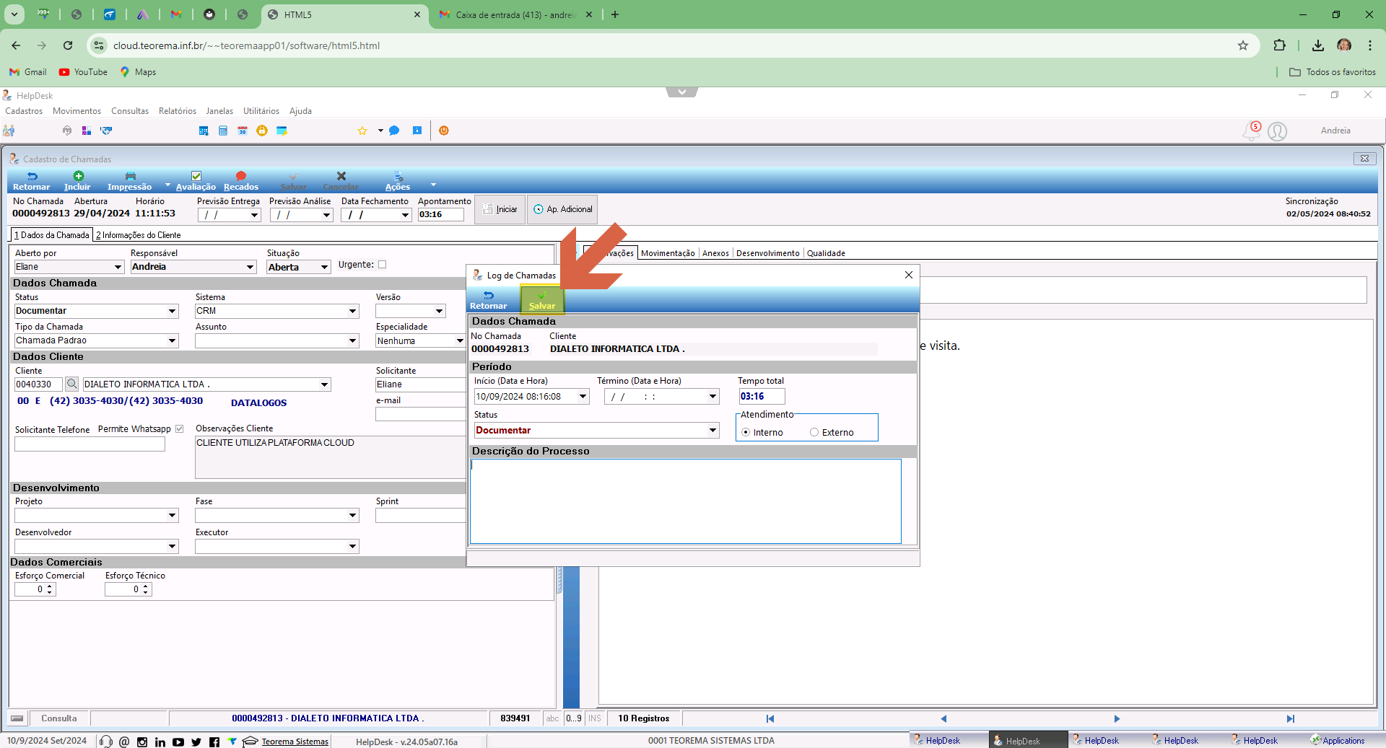The width and height of the screenshot is (1386, 748).
Task: Click the Iniciar button
Action: [x=500, y=209]
